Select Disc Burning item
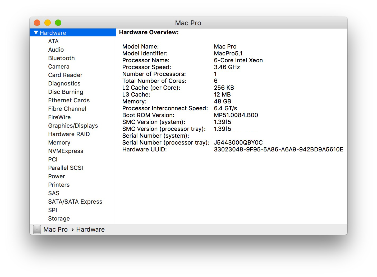Image resolution: width=377 pixels, height=277 pixels. 66,92
